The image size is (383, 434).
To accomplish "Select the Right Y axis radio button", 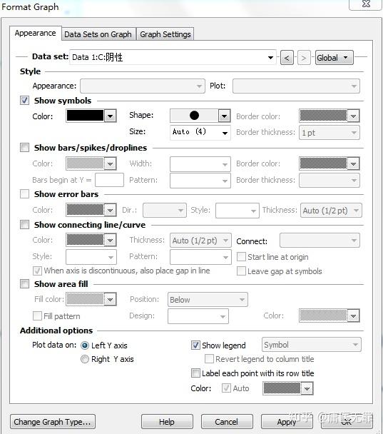I will point(85,359).
